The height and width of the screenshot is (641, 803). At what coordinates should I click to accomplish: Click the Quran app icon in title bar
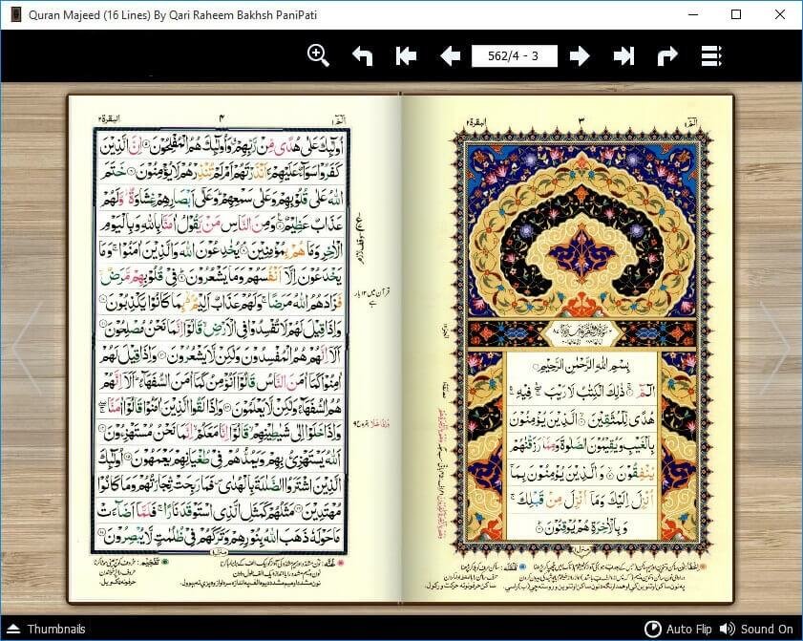(x=16, y=15)
